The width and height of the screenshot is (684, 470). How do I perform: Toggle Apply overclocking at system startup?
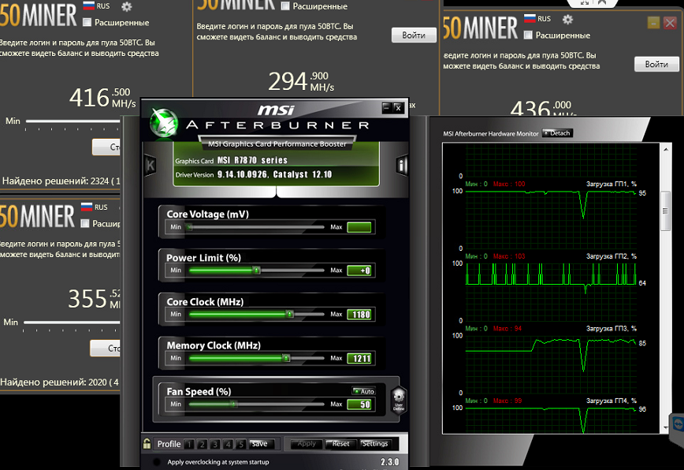(x=157, y=461)
